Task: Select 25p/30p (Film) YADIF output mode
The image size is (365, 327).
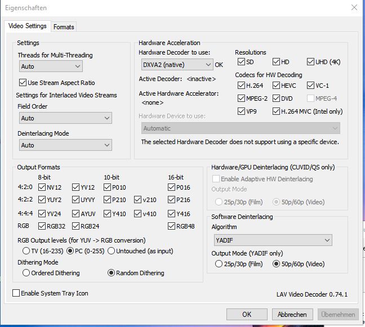Action: coord(220,264)
